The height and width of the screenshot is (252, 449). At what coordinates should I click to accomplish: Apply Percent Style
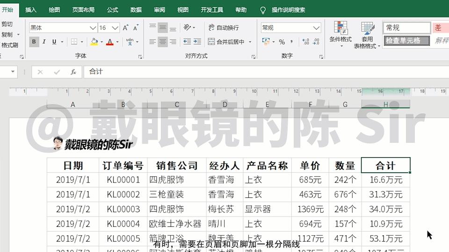tap(282, 42)
